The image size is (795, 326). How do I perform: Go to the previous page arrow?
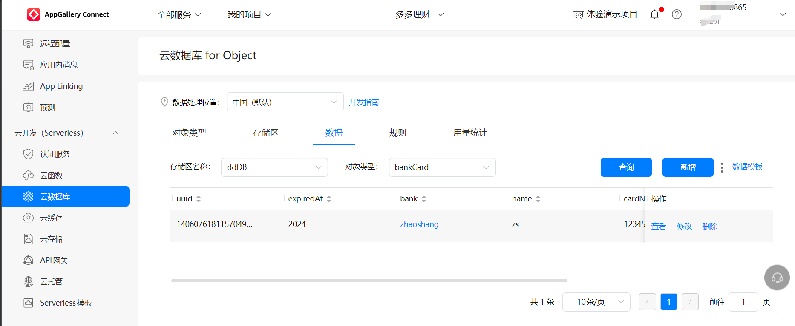(648, 302)
